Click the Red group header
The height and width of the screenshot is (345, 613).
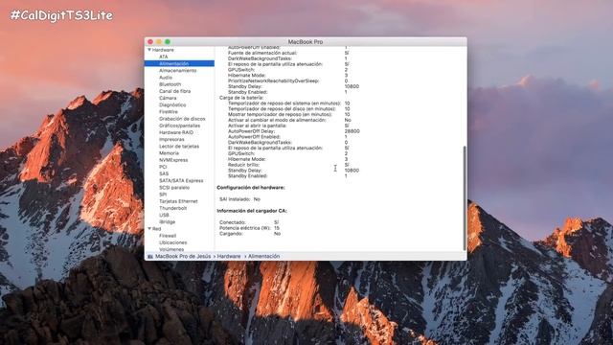(x=156, y=229)
